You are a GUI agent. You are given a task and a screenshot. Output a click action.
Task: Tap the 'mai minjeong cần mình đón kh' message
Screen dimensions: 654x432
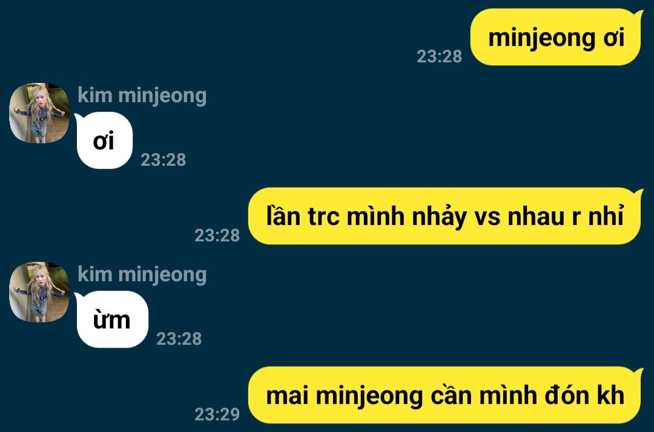[445, 395]
